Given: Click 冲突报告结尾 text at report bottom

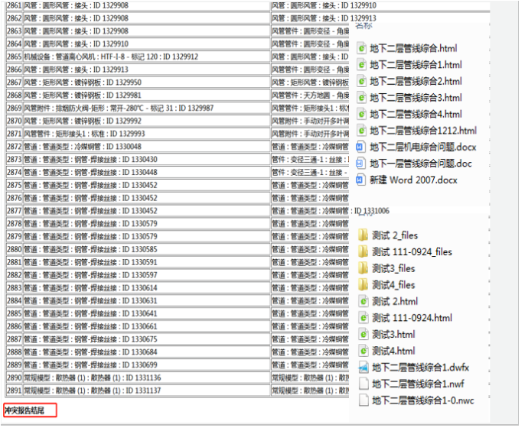Looking at the screenshot, I should click(24, 410).
